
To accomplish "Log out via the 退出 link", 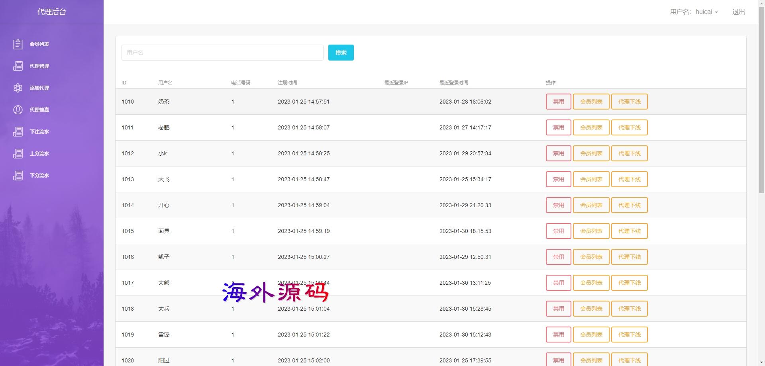I will [738, 12].
